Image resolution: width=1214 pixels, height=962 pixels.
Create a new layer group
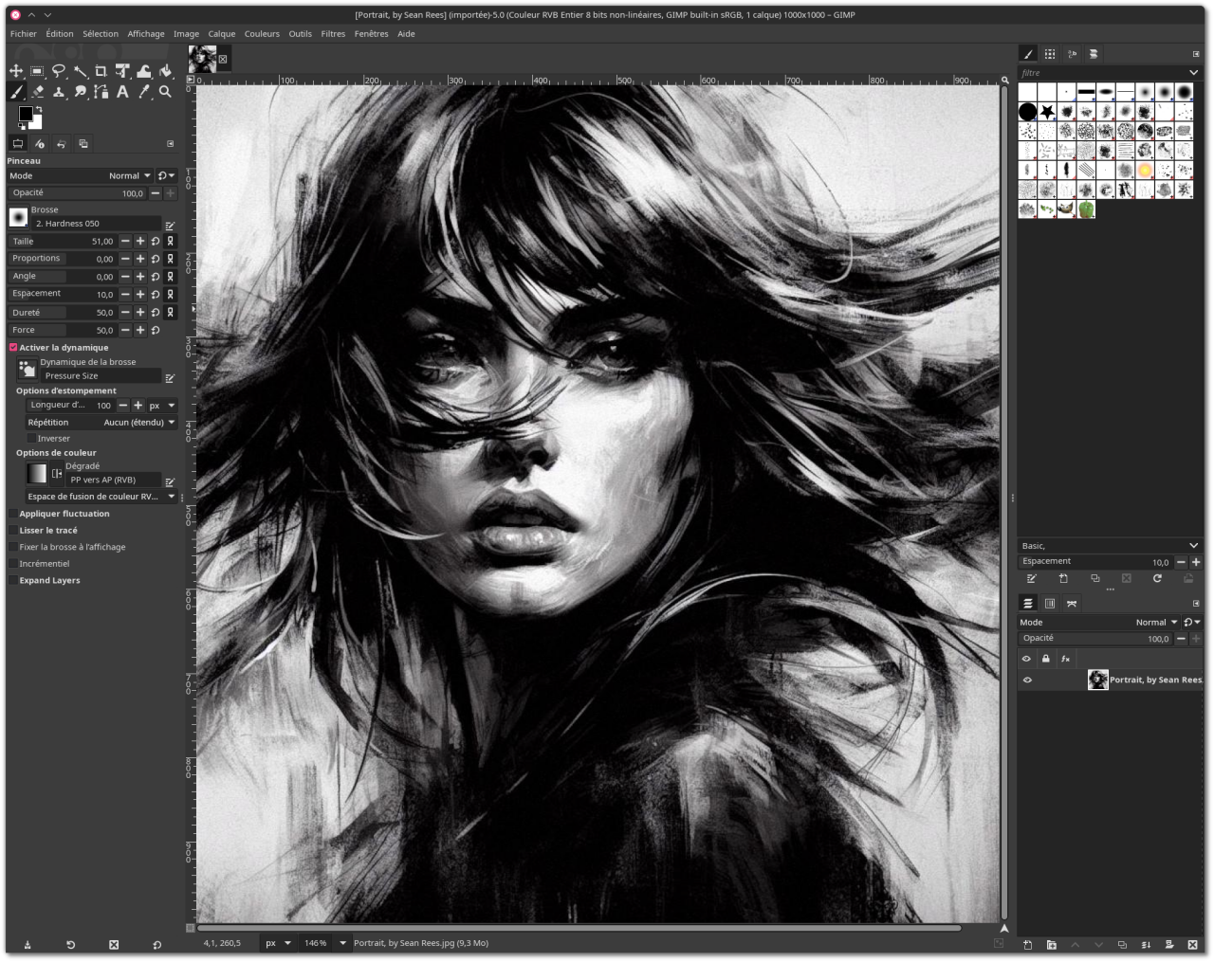[x=1051, y=945]
